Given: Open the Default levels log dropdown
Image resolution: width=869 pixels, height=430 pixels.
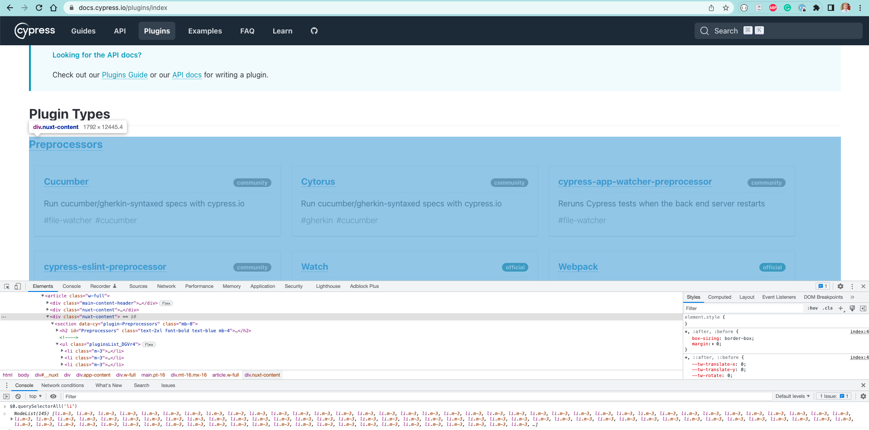Looking at the screenshot, I should tap(792, 396).
